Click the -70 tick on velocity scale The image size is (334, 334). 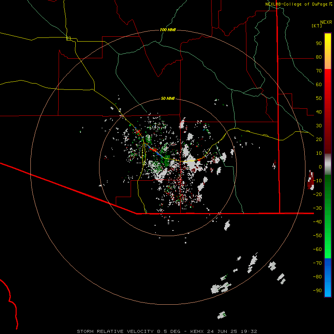(x=317, y=263)
